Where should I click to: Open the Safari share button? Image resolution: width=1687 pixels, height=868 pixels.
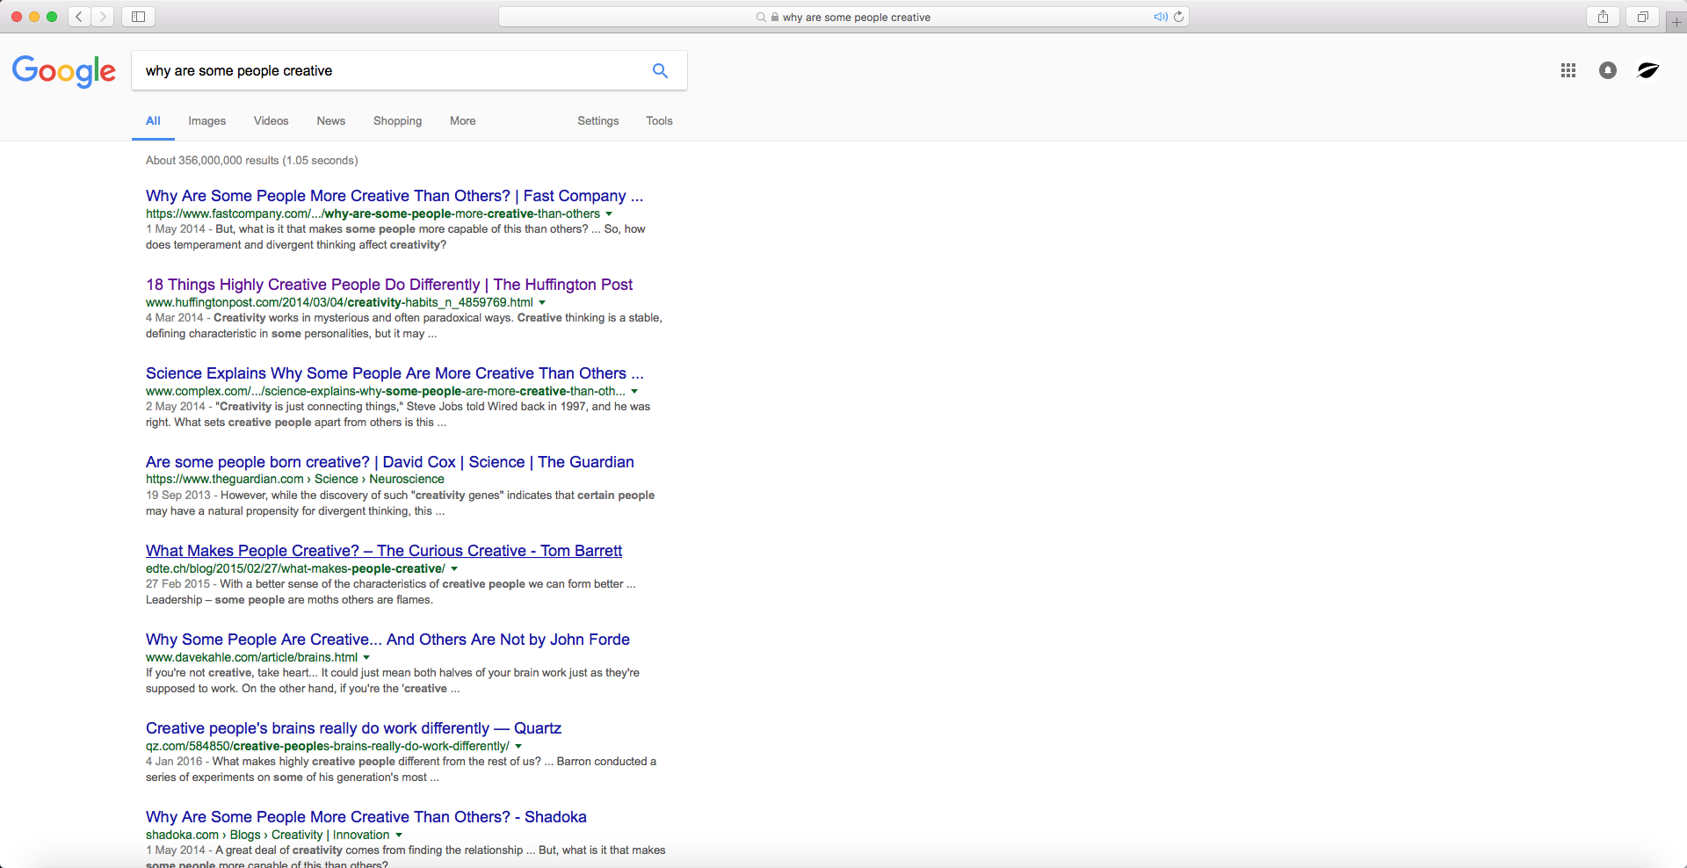[x=1604, y=17]
